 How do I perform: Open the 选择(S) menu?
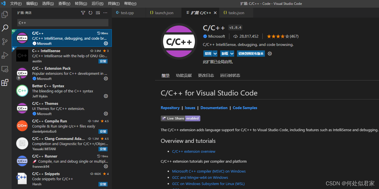[x=48, y=4]
